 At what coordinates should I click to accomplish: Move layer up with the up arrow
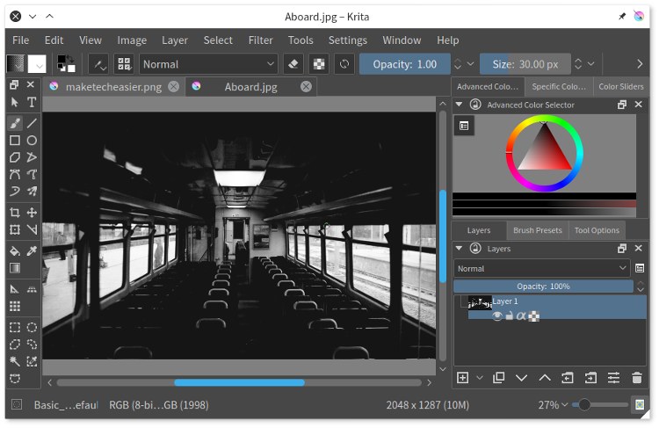pyautogui.click(x=545, y=378)
